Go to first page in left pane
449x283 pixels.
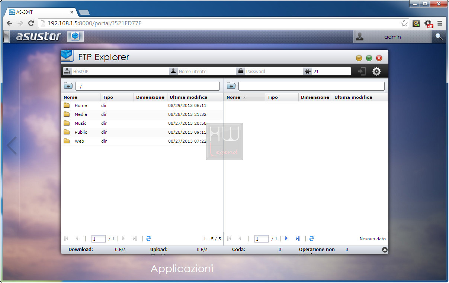tap(67, 239)
